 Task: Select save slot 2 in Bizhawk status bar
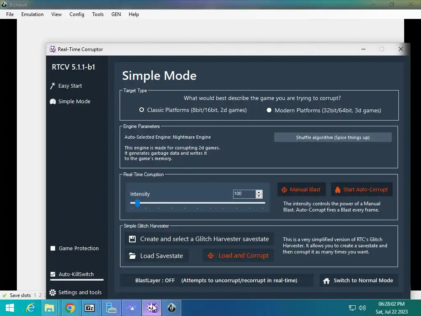point(40,295)
